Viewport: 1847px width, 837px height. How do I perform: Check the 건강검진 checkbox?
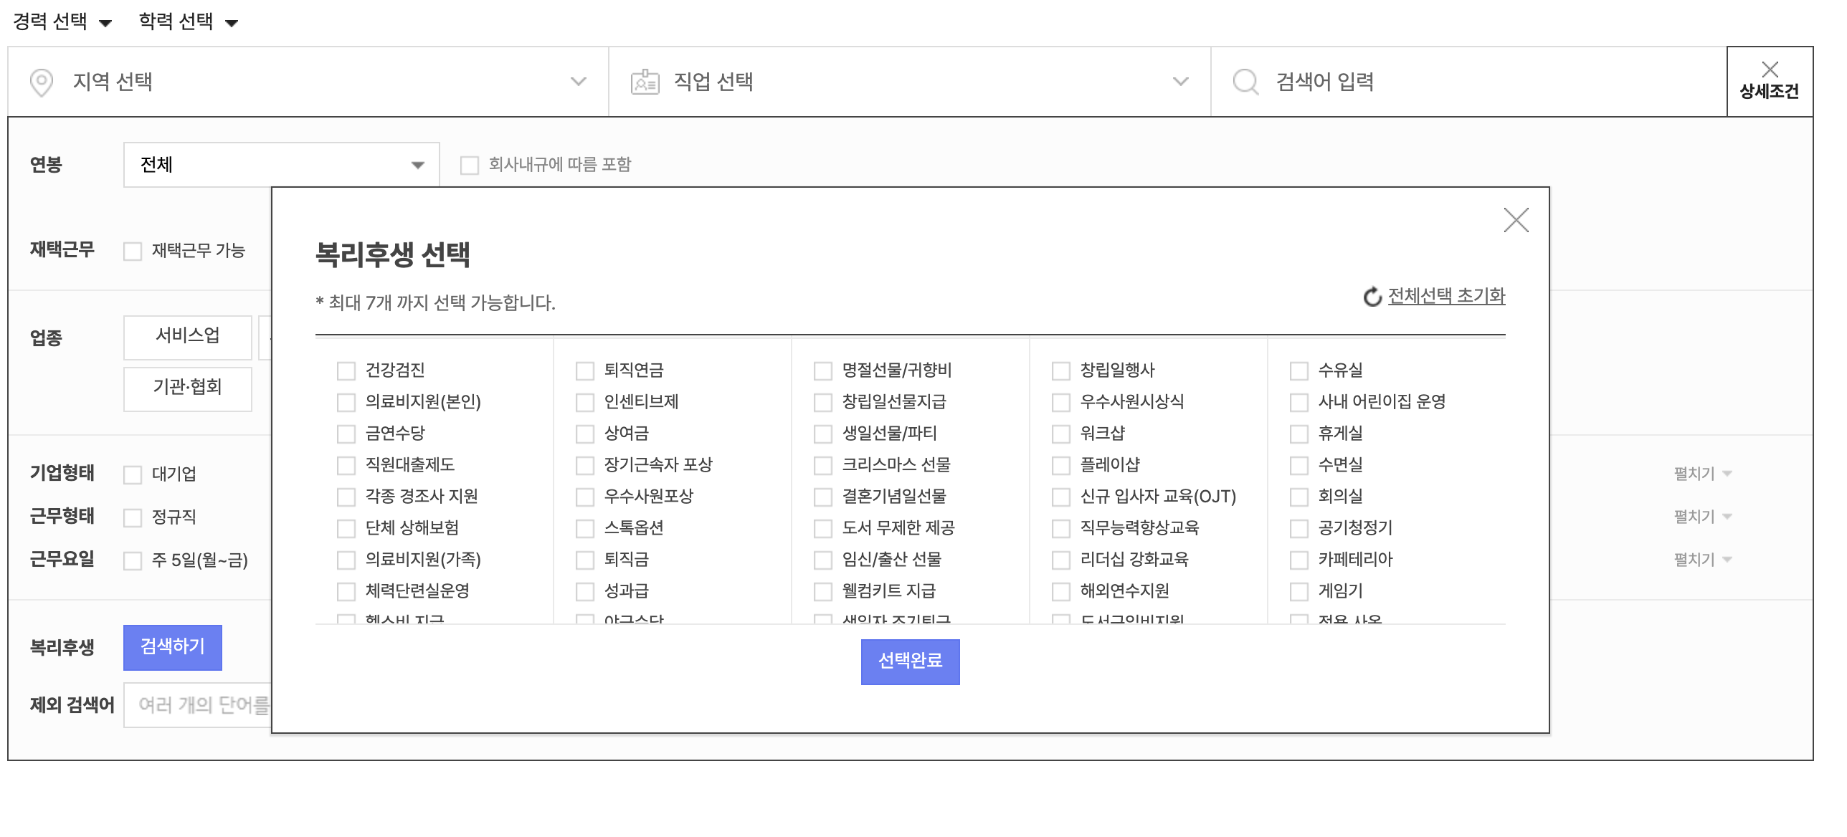point(346,371)
